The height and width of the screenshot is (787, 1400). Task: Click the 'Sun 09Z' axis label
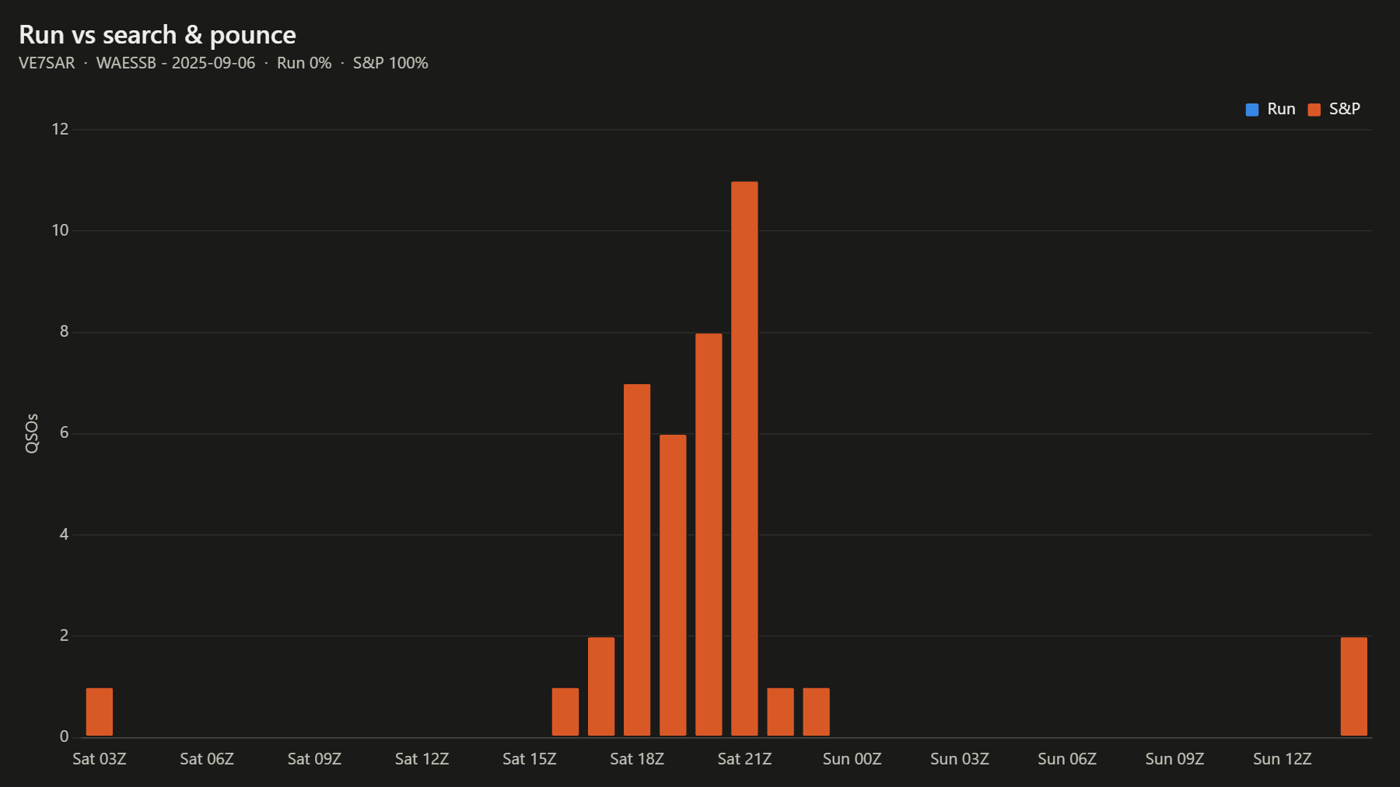click(1174, 759)
